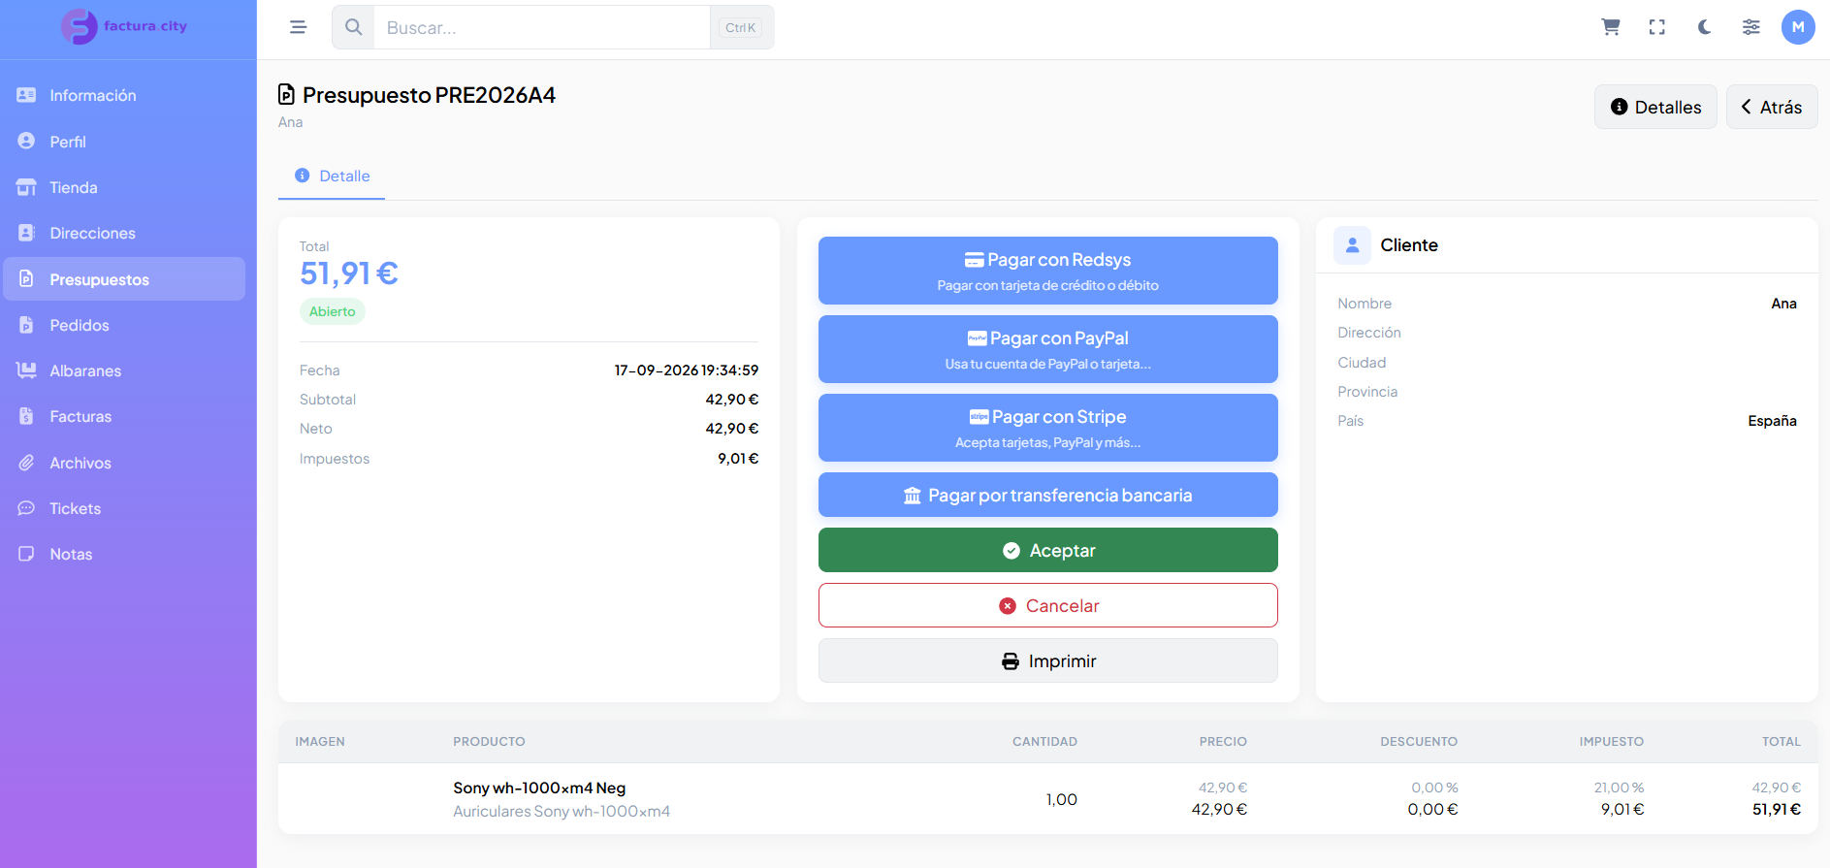
Task: Select the Detalle tab
Action: click(332, 177)
